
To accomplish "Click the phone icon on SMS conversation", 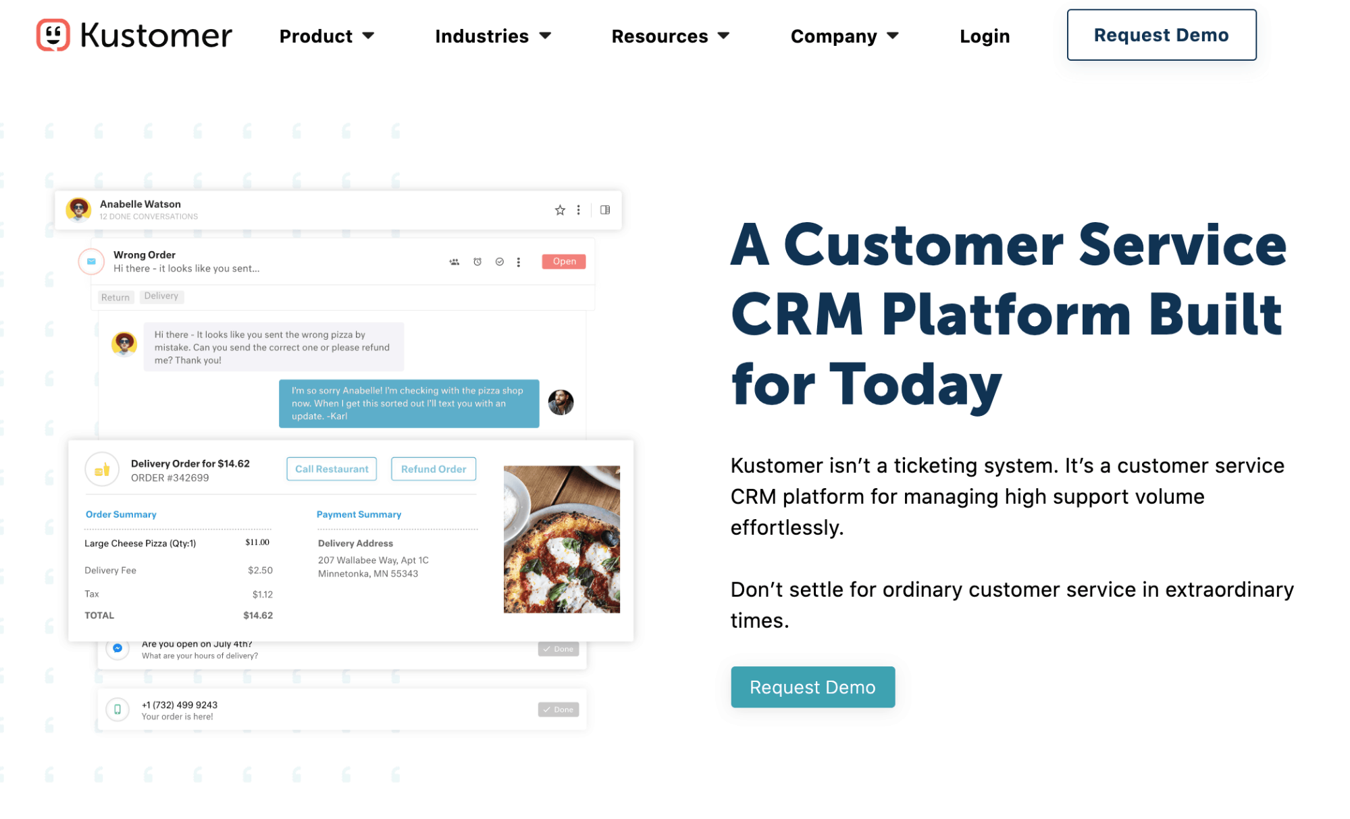I will pyautogui.click(x=118, y=710).
